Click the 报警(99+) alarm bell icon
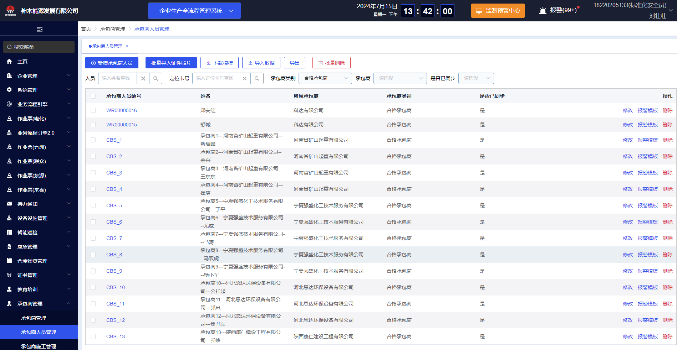Screen dimensions: 677x350 pyautogui.click(x=543, y=10)
